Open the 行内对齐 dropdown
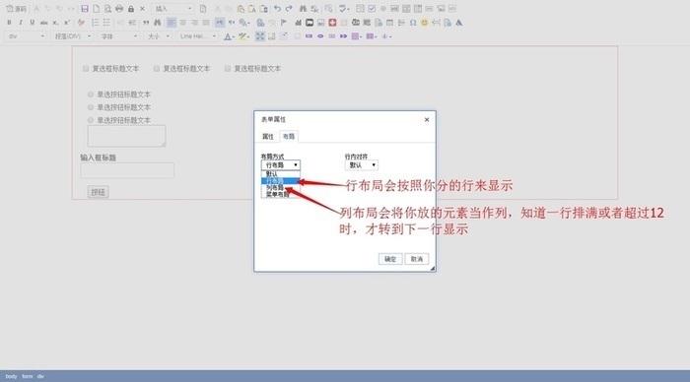Image resolution: width=690 pixels, height=382 pixels. pyautogui.click(x=362, y=165)
